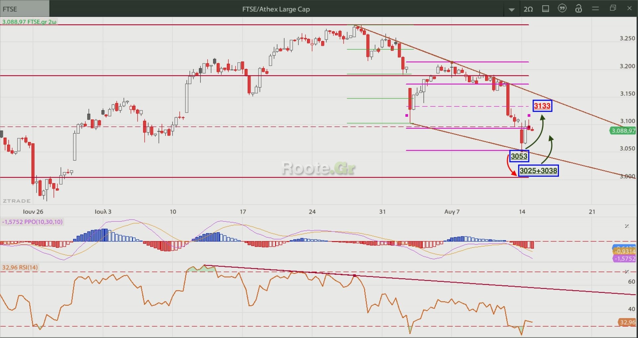
Task: Open the 2Ω timeframe selector
Action: [528, 9]
